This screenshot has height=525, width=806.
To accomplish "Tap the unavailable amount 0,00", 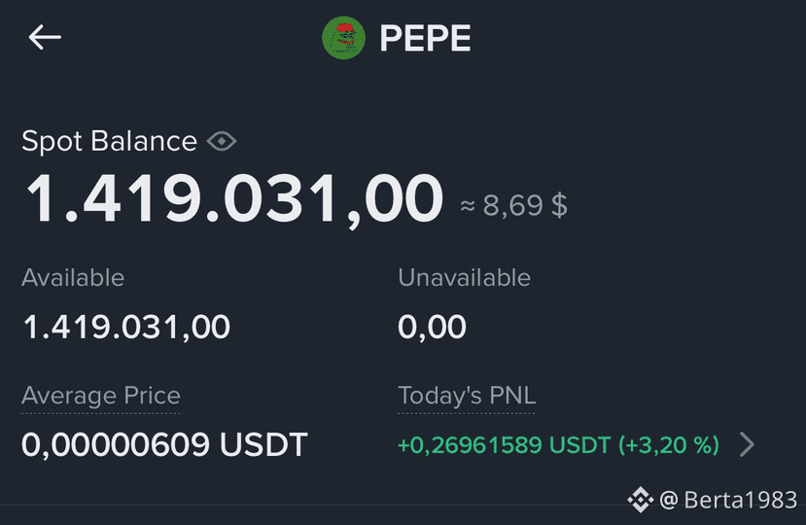I will click(432, 327).
